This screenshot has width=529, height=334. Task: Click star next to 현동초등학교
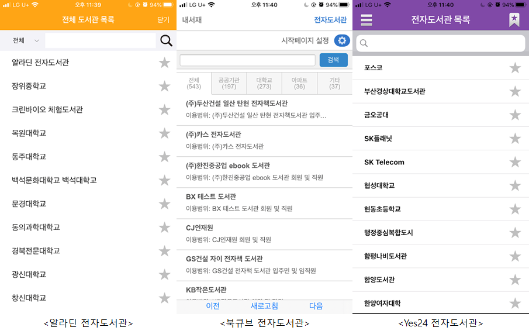pyautogui.click(x=515, y=209)
